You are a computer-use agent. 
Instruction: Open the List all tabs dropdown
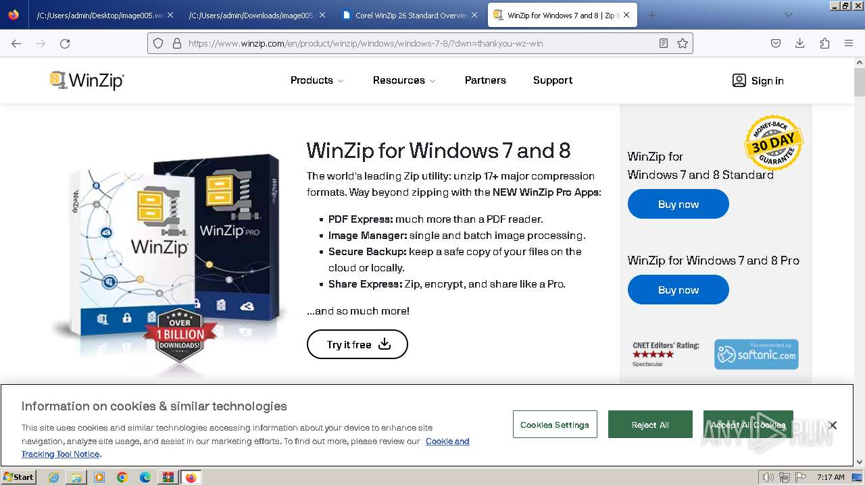click(788, 15)
